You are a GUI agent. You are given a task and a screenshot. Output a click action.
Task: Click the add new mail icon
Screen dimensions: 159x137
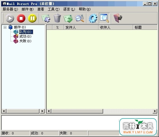[x=46, y=18]
